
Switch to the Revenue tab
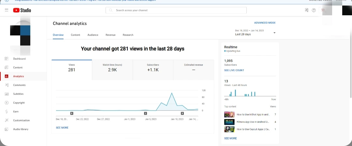pos(110,35)
